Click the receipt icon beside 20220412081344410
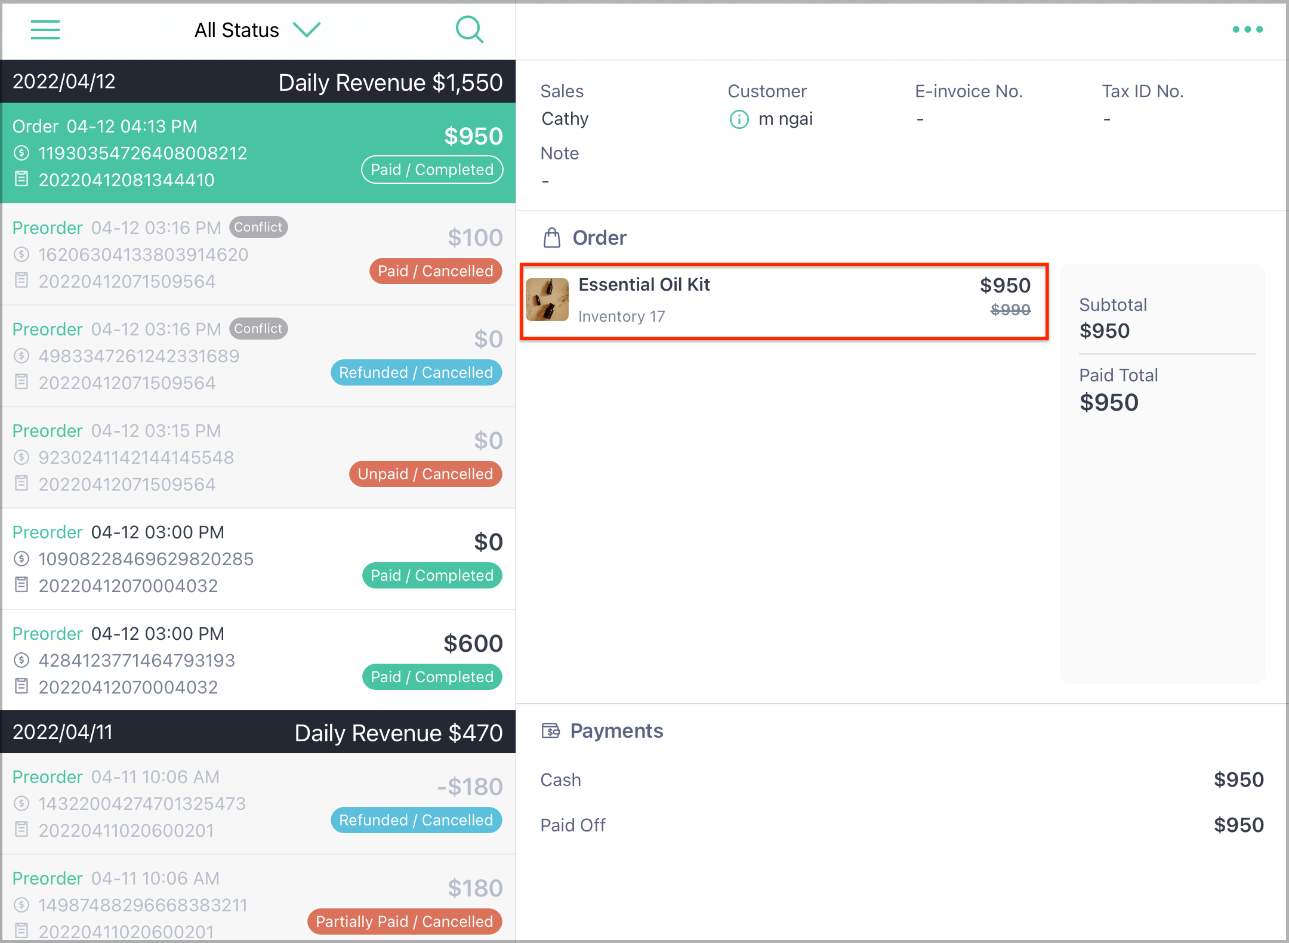Screen dimensions: 1289x943 click(21, 179)
